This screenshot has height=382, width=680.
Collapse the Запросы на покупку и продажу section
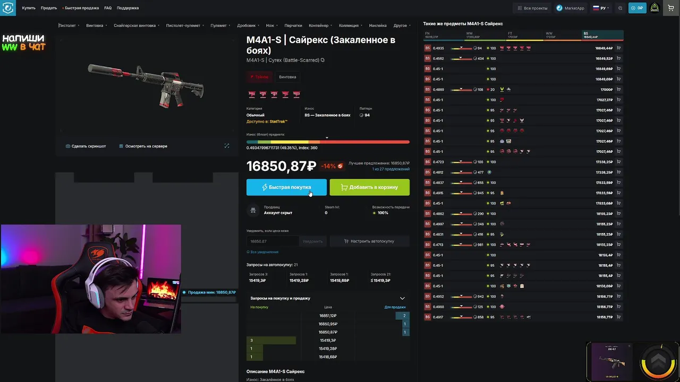coord(402,298)
